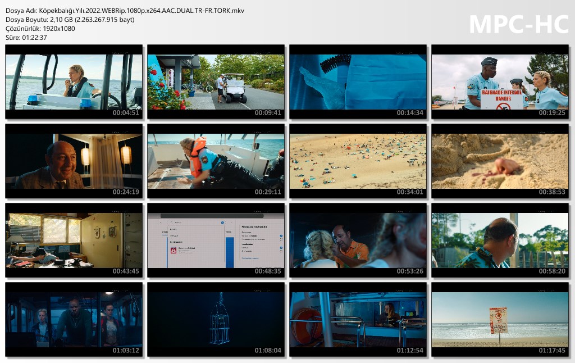Select the file name line ending TORK.mkv
This screenshot has width=575, height=363.
click(x=125, y=11)
